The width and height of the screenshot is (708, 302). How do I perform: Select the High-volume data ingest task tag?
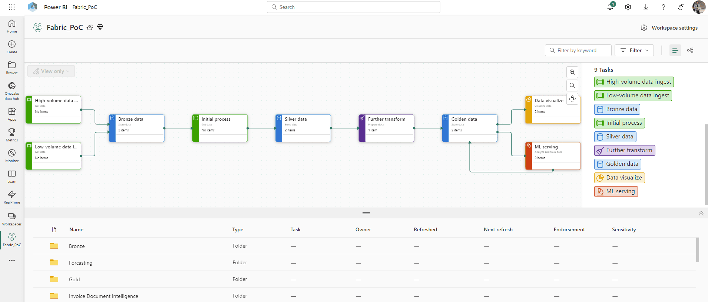click(x=634, y=82)
